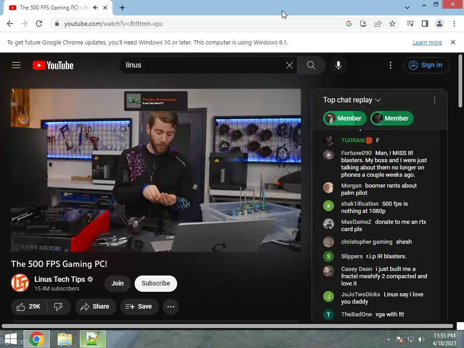Open the tab search chevron

click(x=407, y=8)
